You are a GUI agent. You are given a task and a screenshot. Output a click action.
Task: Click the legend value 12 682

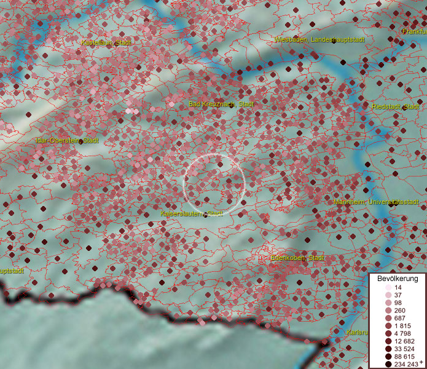click(404, 341)
